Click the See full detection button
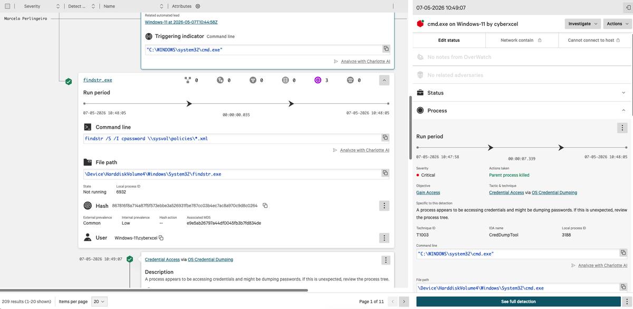 point(519,302)
